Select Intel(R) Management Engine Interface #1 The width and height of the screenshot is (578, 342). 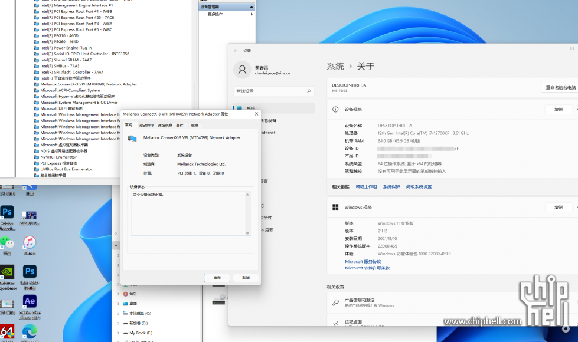[x=77, y=5]
